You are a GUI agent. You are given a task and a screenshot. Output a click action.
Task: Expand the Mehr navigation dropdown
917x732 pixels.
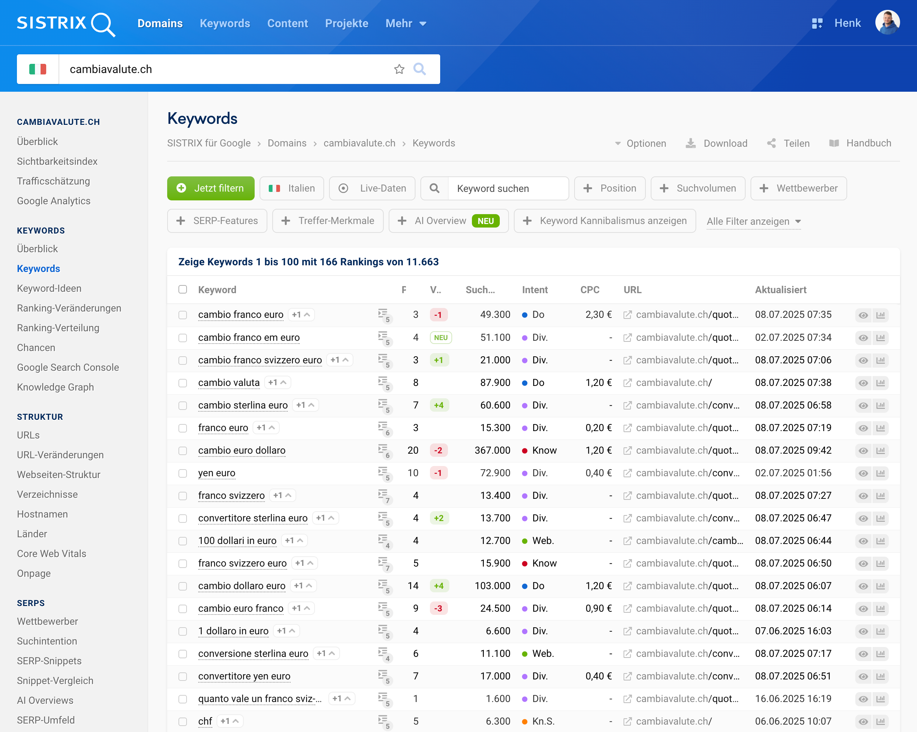405,23
